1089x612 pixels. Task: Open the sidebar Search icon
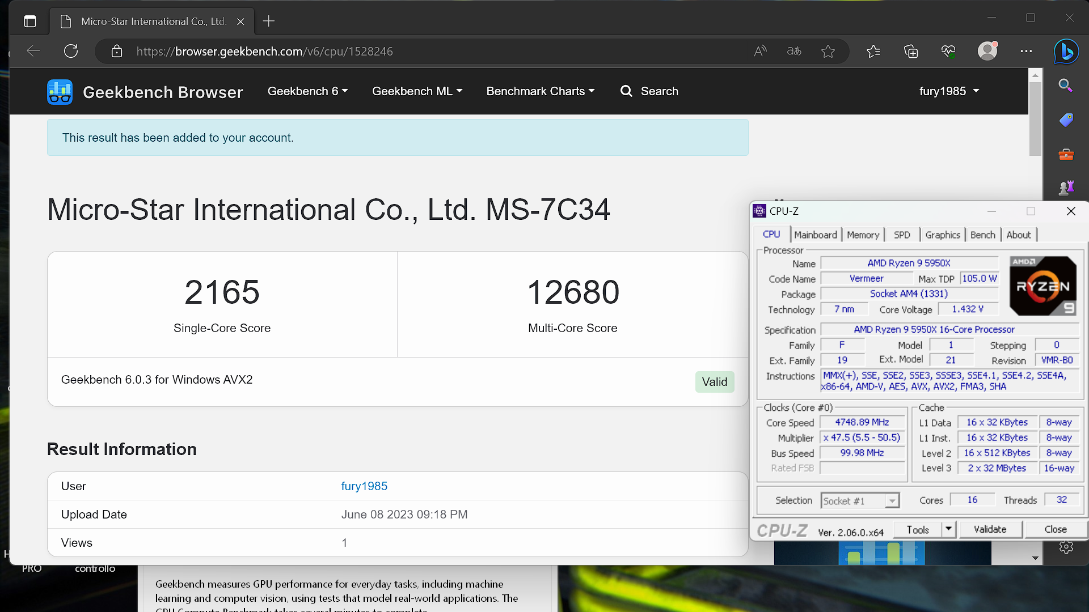coord(1066,86)
